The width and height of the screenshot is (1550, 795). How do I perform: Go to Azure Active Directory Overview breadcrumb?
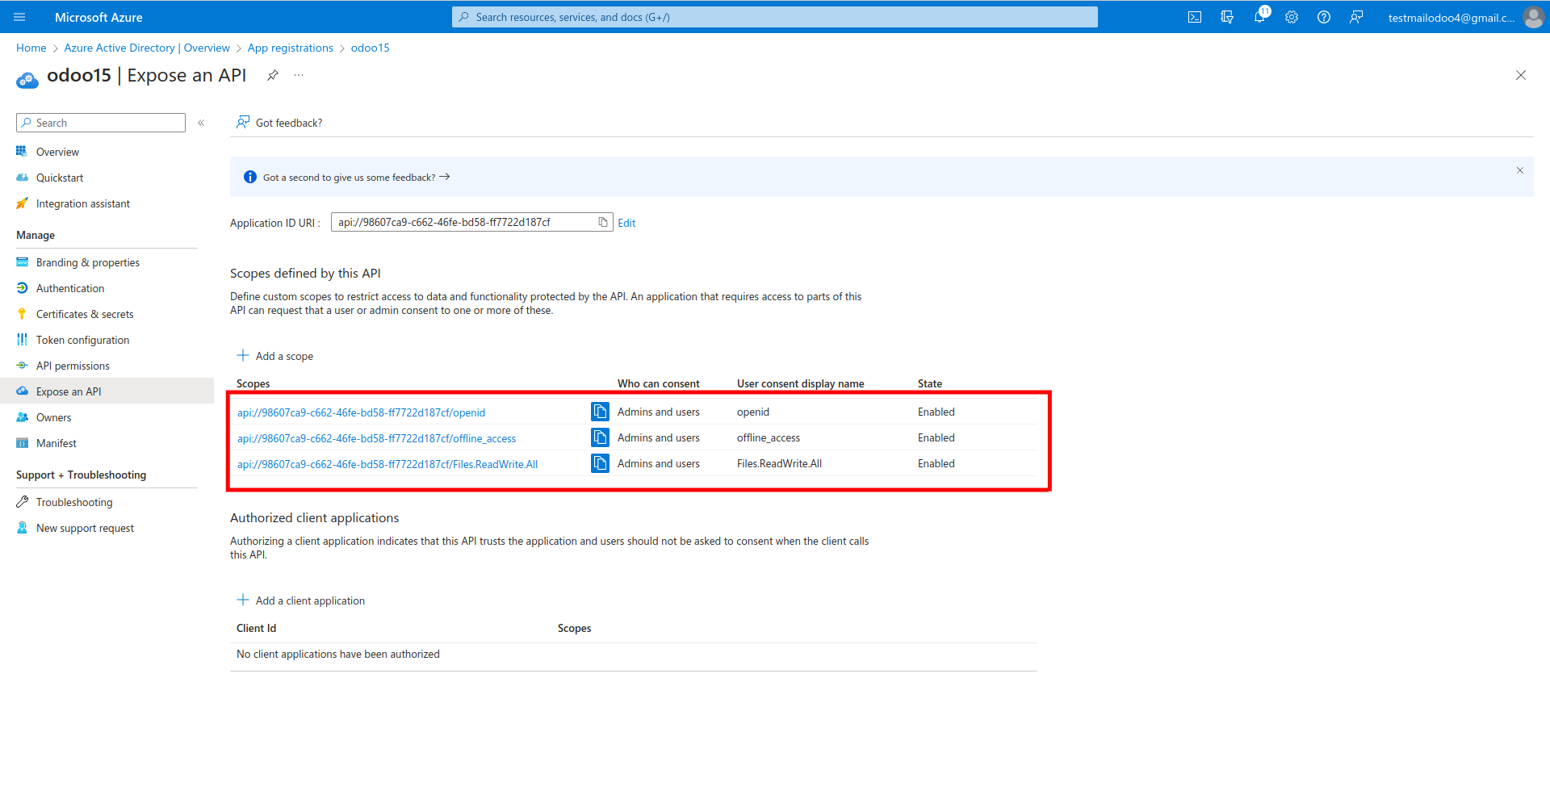point(147,48)
